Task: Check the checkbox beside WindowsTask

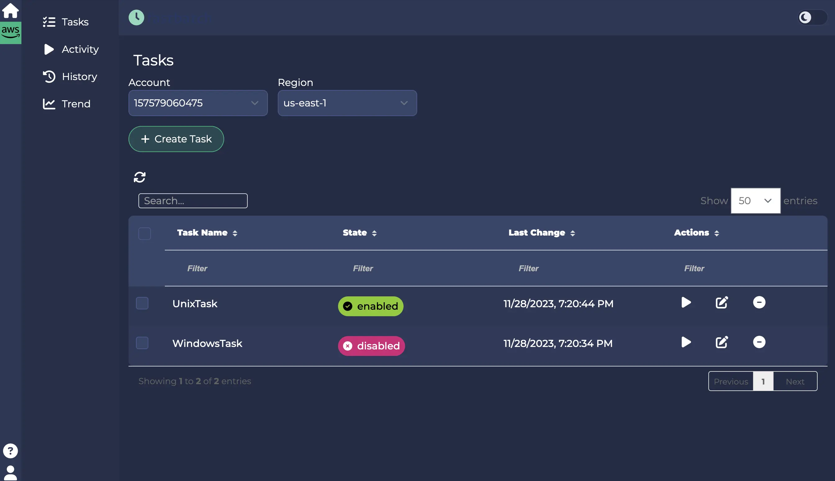Action: [x=142, y=343]
